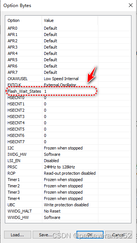Screen dimensions: 137x243
Task: Select the UBC option
Action: (x=11, y=205)
